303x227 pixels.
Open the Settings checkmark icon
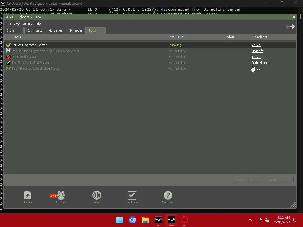pyautogui.click(x=132, y=195)
